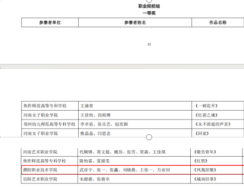Viewport: 244px width, 187px height.
Task: Select the 参赛者姓名 header cell
Action: point(135,22)
